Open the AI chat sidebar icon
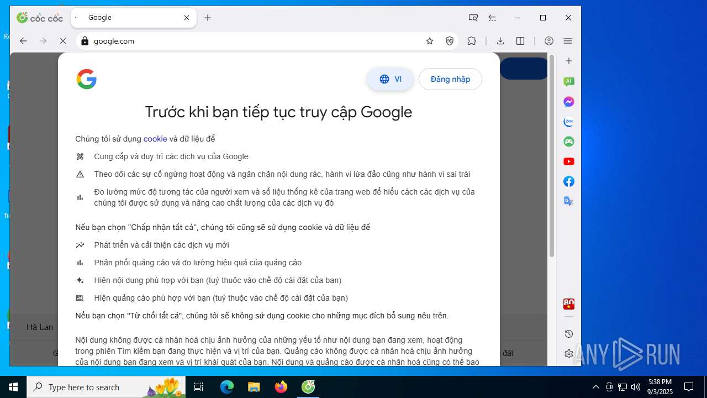Screen dimensions: 707x398 (569, 82)
